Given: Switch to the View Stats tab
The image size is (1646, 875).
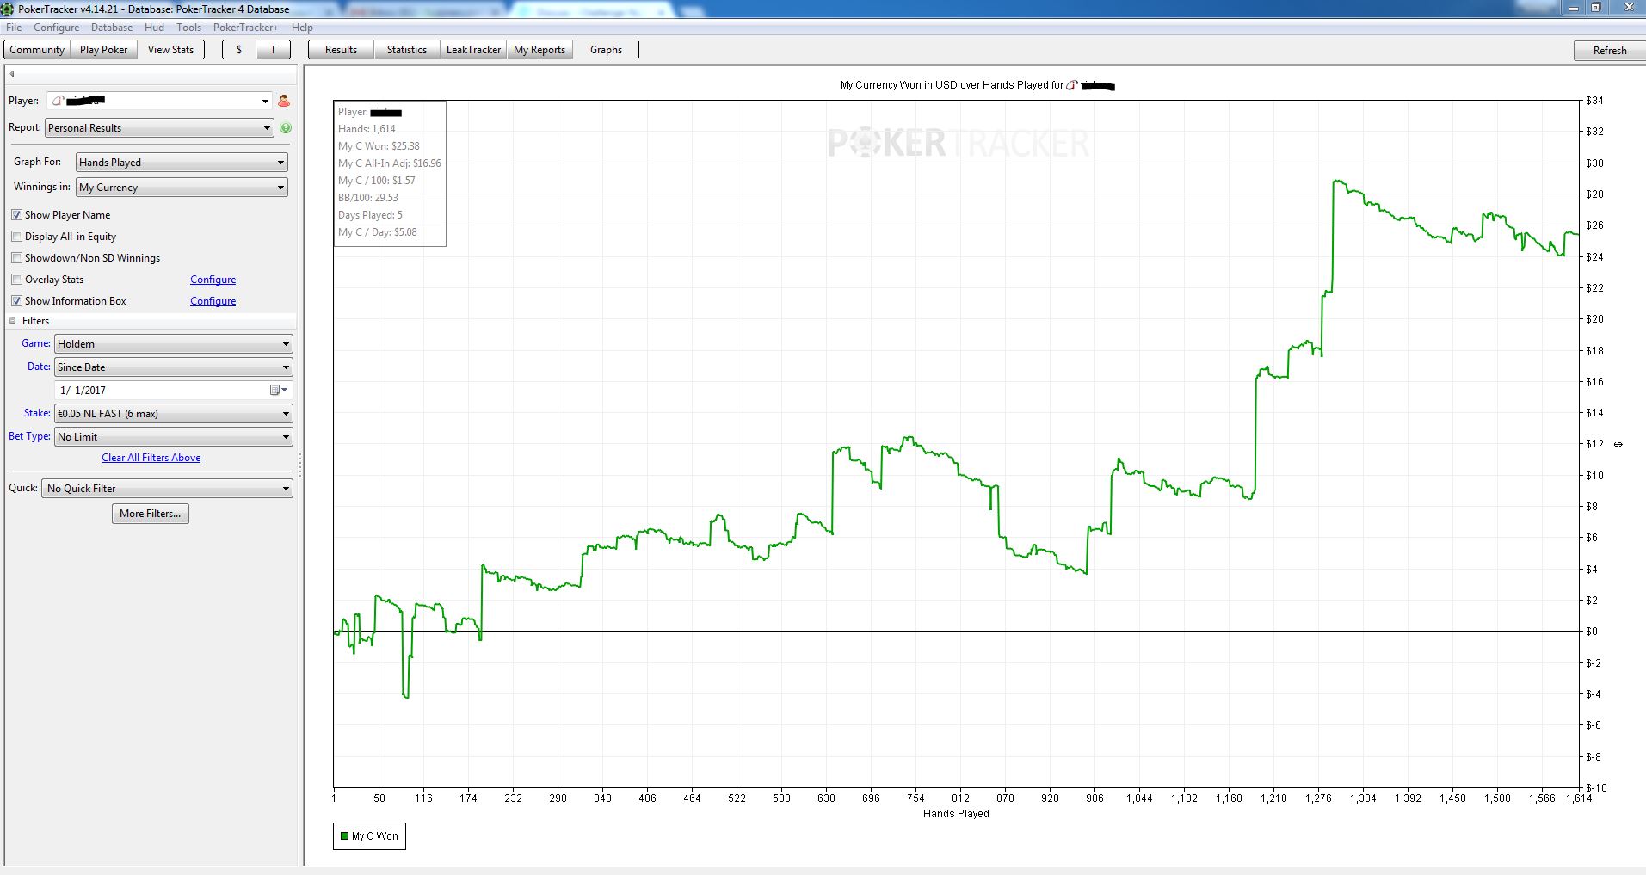Looking at the screenshot, I should 170,50.
